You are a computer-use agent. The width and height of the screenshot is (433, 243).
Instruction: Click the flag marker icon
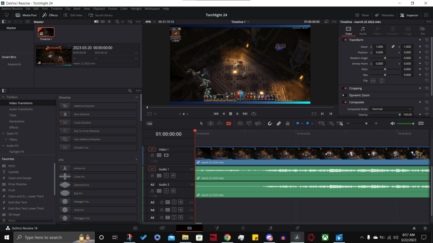click(x=298, y=124)
